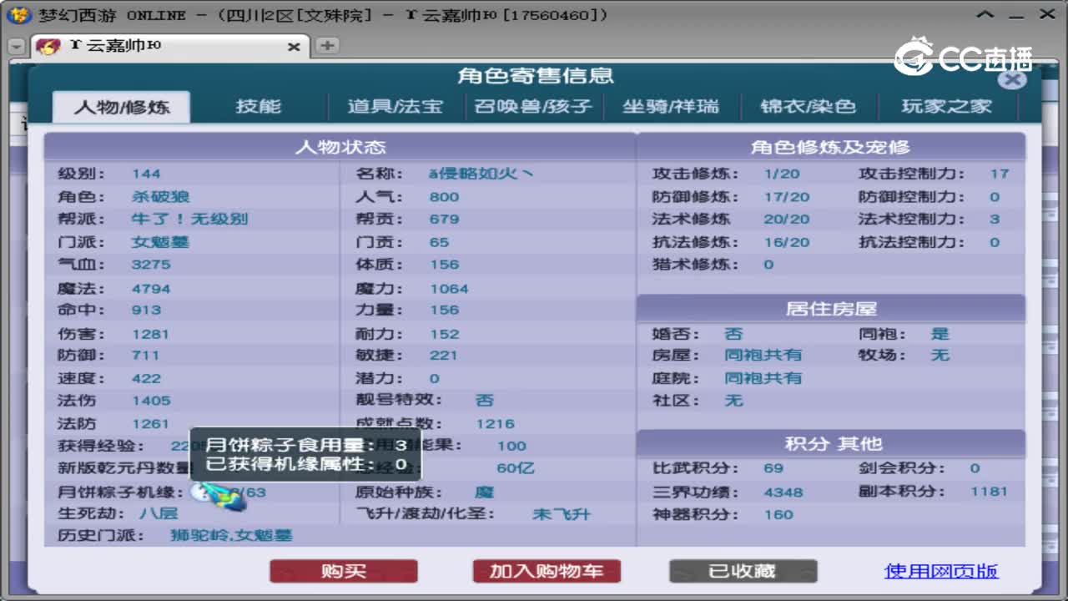This screenshot has height=601, width=1068.
Task: Click the 攻击修炼 value 1/20
Action: coord(781,174)
